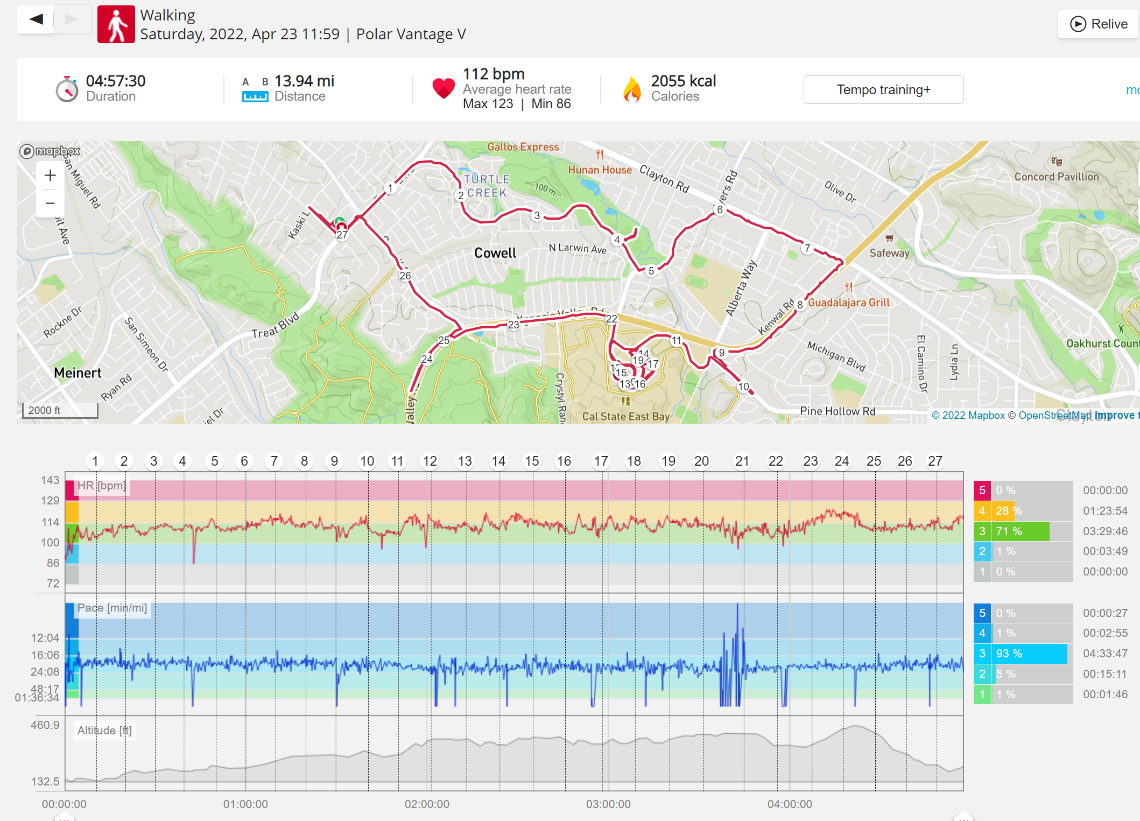This screenshot has width=1140, height=821.
Task: Select lap 12 marker above chart
Action: point(430,461)
